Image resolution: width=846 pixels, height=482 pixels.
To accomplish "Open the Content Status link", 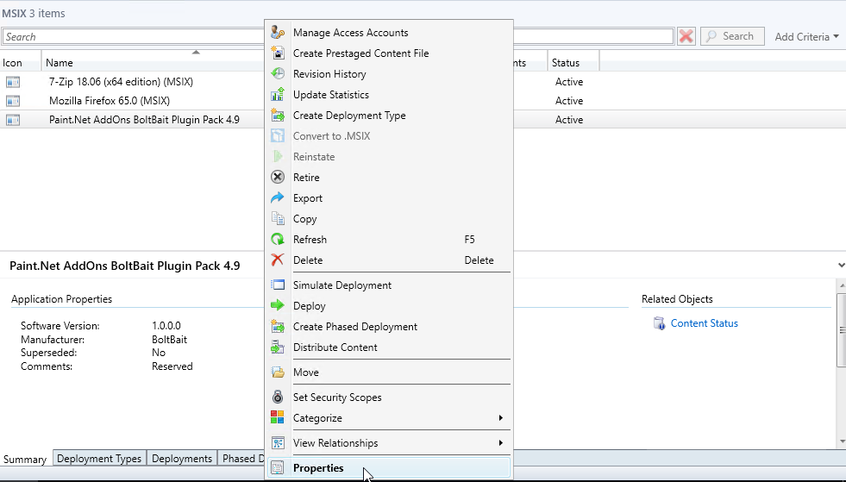I will [x=704, y=323].
